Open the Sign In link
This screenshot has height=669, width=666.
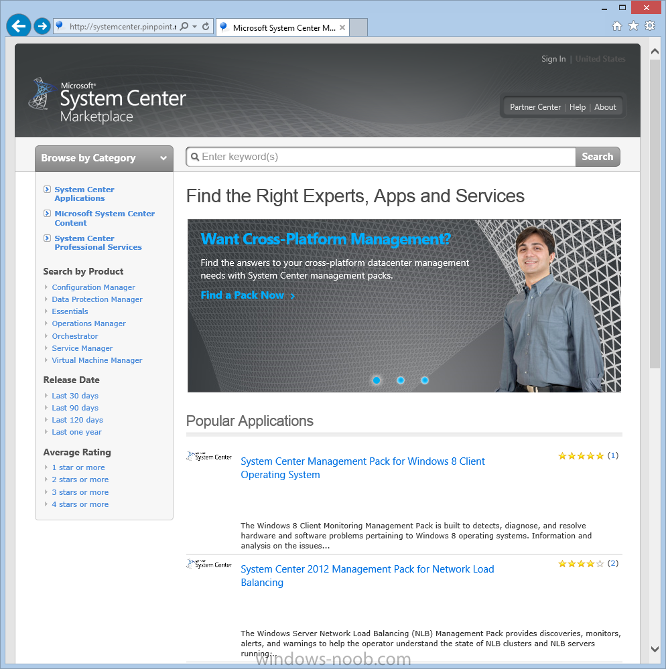point(553,59)
